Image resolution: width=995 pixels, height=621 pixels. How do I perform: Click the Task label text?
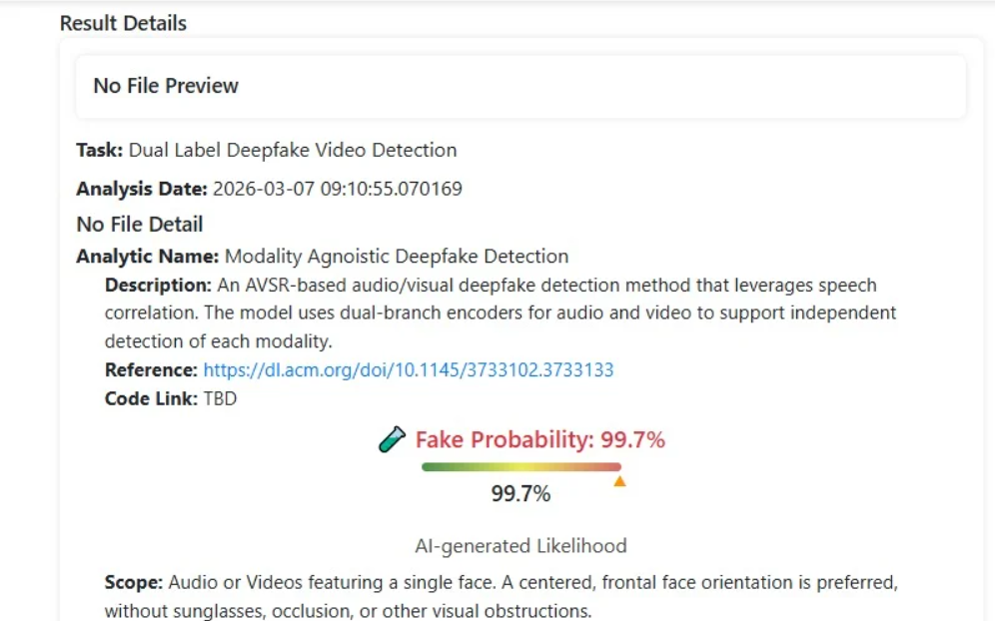click(99, 151)
